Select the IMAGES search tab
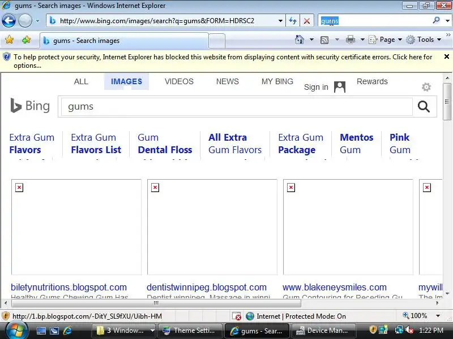Screen dimensions: 453x339 [126, 81]
